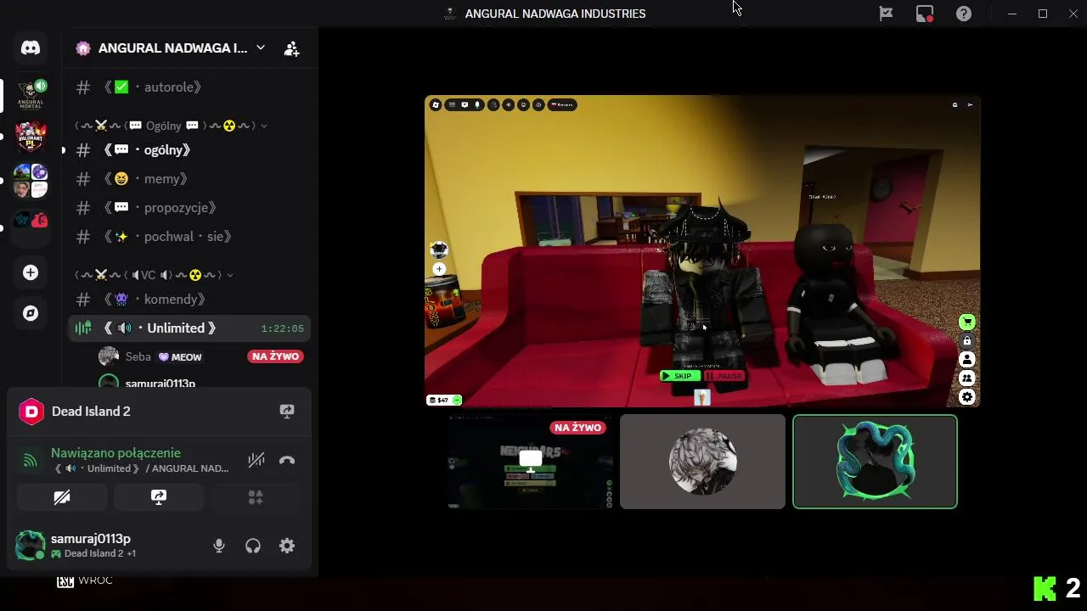Click the stream pop-out icon in the title bar
The width and height of the screenshot is (1087, 611).
point(925,14)
